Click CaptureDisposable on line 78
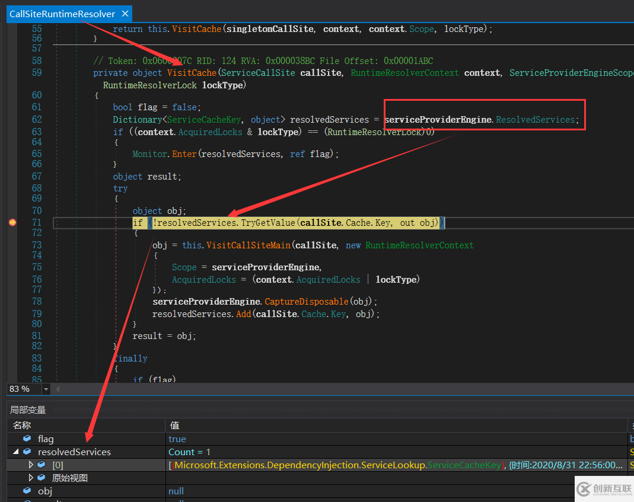This screenshot has height=502, width=634. click(307, 302)
